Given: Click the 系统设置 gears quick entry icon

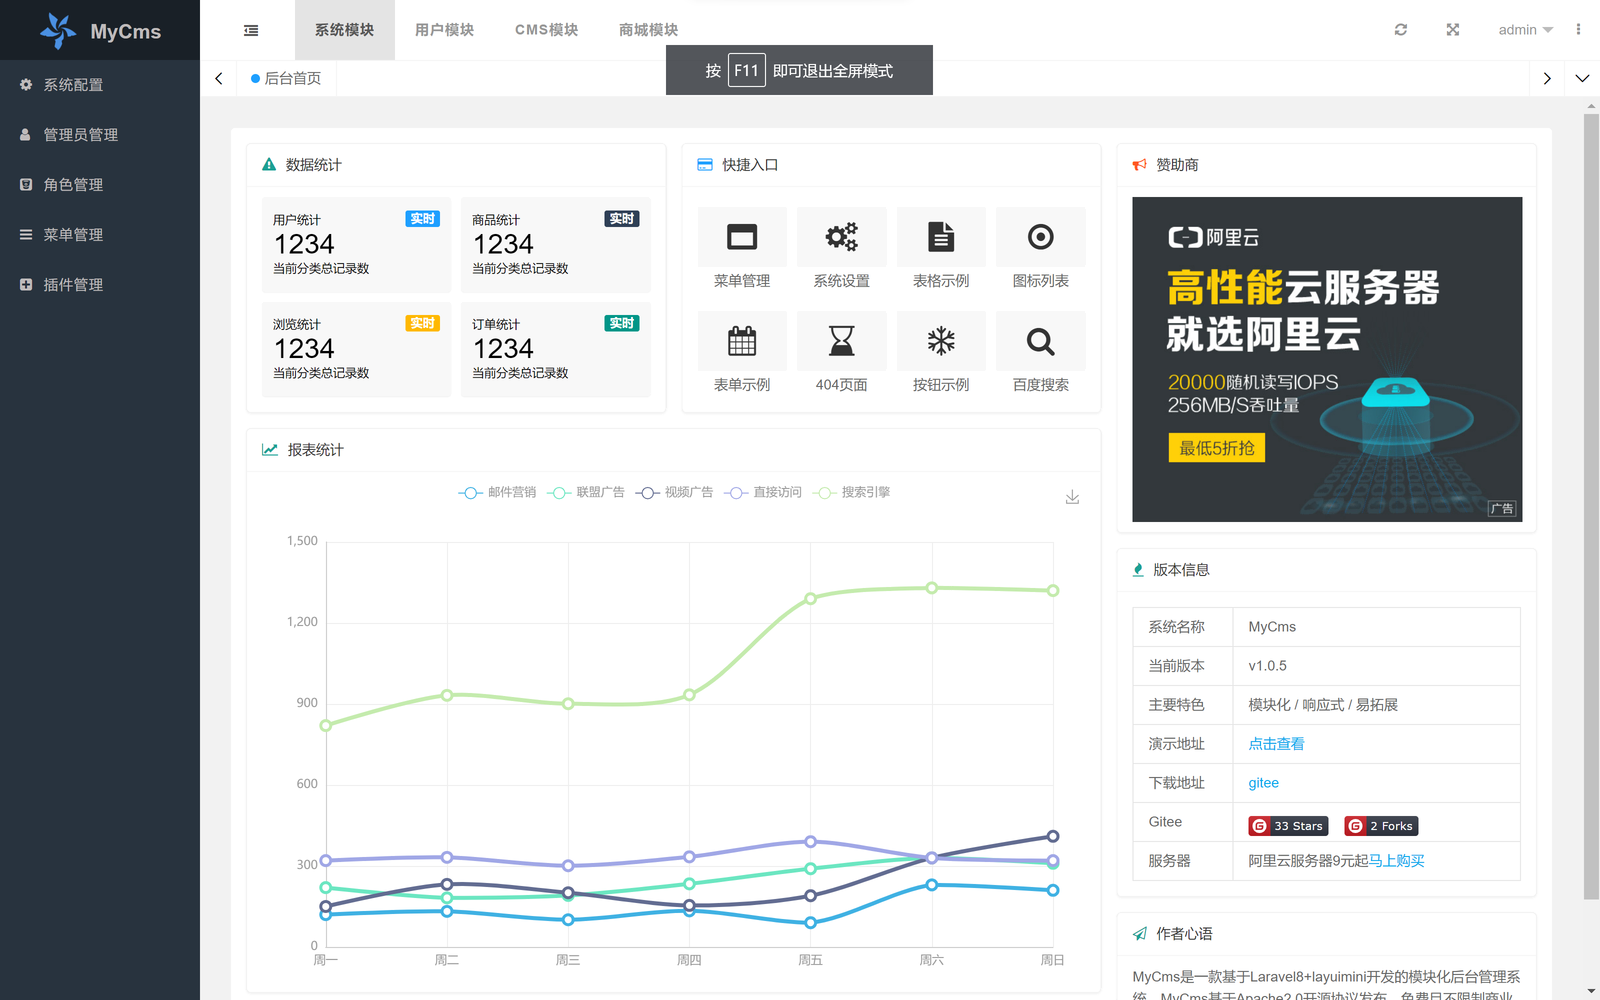Looking at the screenshot, I should point(841,237).
